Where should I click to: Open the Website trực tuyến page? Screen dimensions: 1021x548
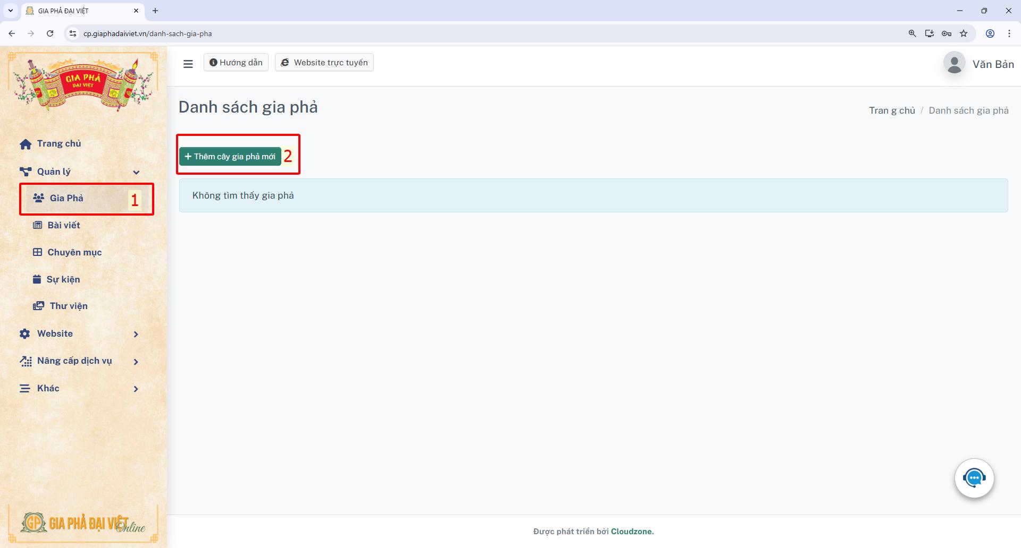click(324, 62)
